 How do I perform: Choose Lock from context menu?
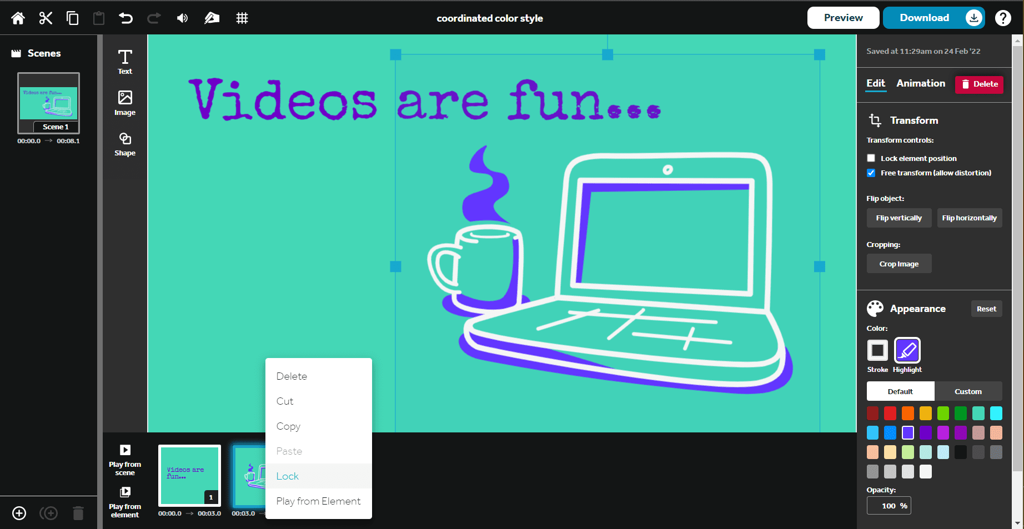click(319, 476)
